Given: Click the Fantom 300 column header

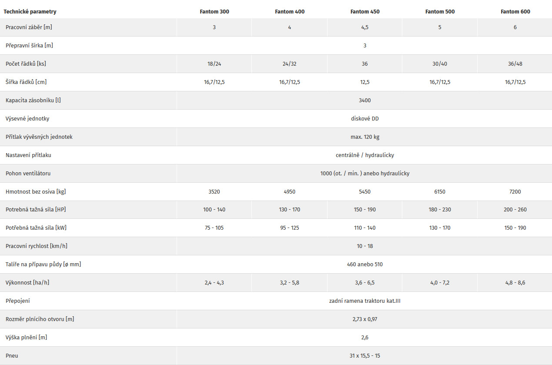Looking at the screenshot, I should point(214,12).
